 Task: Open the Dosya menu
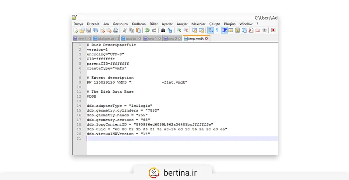[x=78, y=24]
